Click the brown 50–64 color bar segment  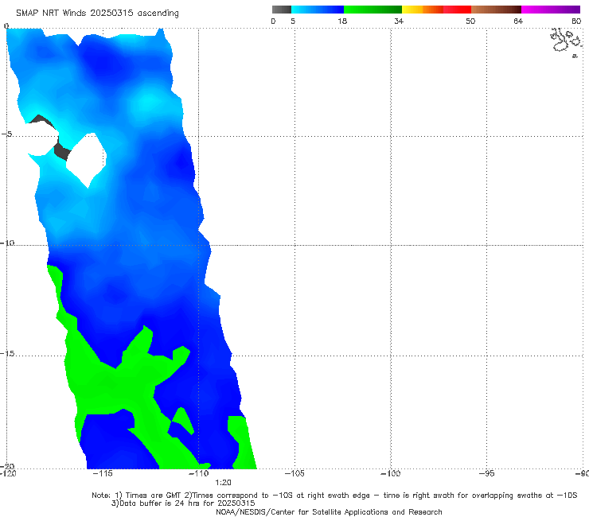(x=496, y=10)
